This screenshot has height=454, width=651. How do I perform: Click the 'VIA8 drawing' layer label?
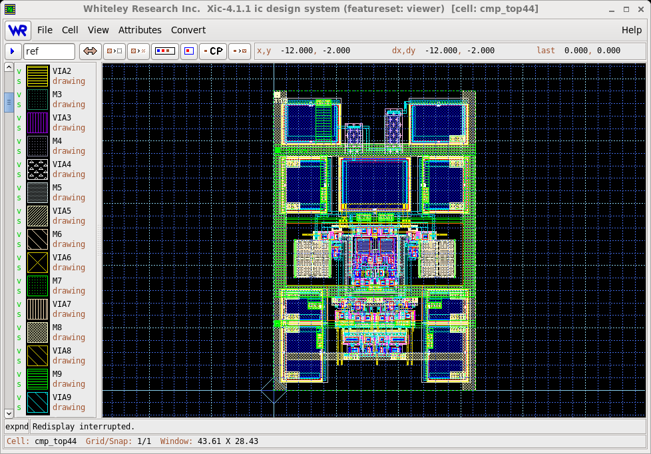(x=69, y=355)
